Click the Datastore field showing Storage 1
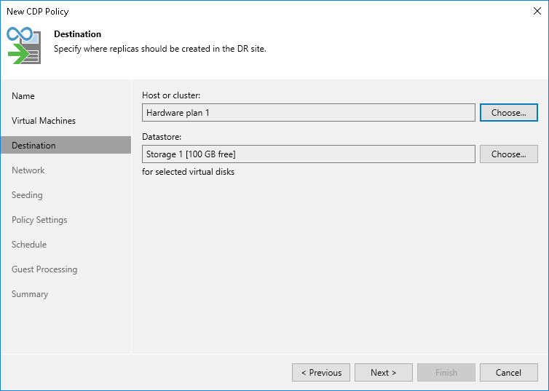Viewport: 549px width, 391px height. point(309,154)
